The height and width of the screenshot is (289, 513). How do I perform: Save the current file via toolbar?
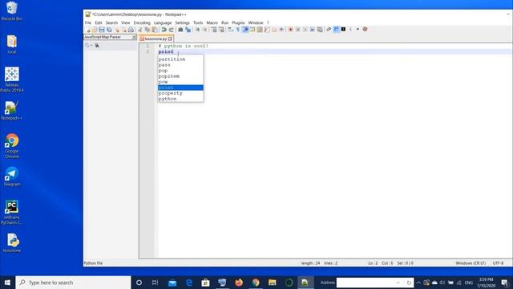(x=102, y=30)
